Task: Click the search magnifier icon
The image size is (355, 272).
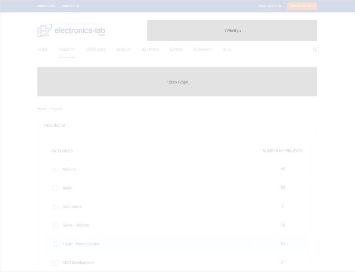Action: pos(315,49)
